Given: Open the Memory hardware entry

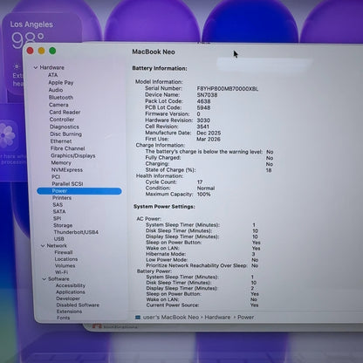Looking at the screenshot, I should click(x=61, y=162).
